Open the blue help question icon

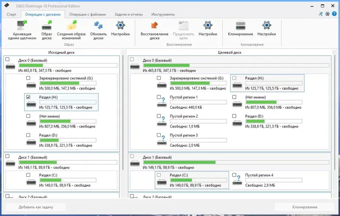(x=334, y=14)
